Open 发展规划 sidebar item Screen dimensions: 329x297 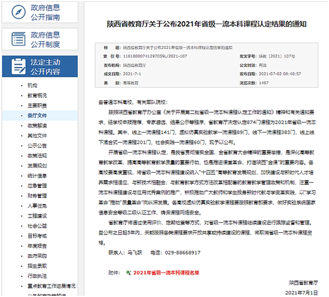pyautogui.click(x=37, y=166)
